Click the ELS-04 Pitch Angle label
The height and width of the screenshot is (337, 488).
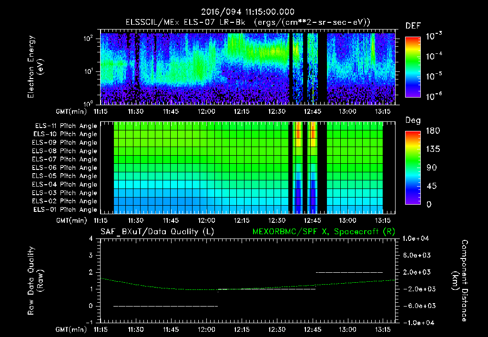click(x=65, y=184)
